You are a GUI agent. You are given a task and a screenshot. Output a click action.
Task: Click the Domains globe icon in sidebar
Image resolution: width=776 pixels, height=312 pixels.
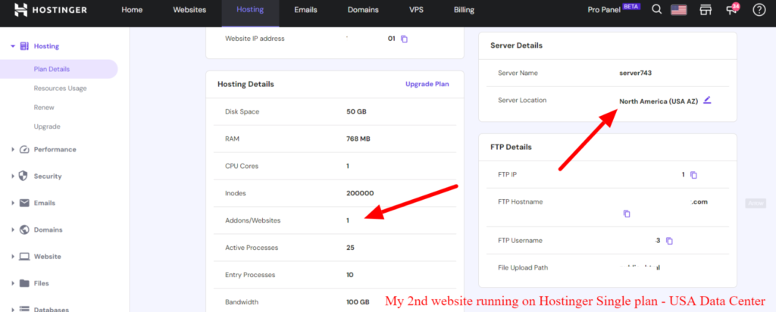(x=24, y=230)
